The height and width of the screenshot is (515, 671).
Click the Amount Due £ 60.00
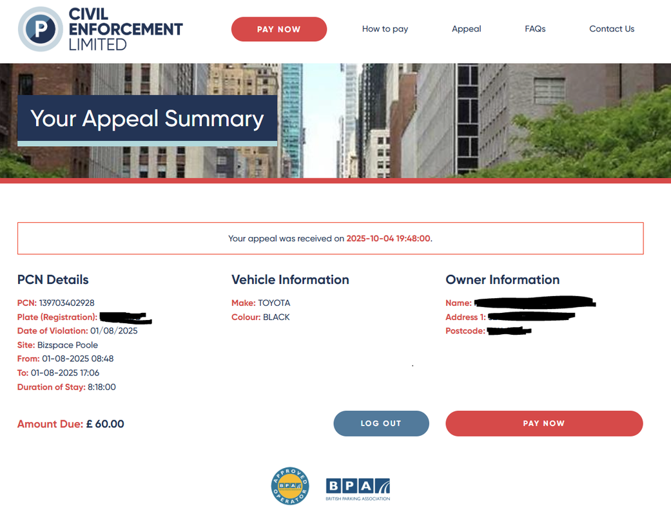click(x=71, y=424)
